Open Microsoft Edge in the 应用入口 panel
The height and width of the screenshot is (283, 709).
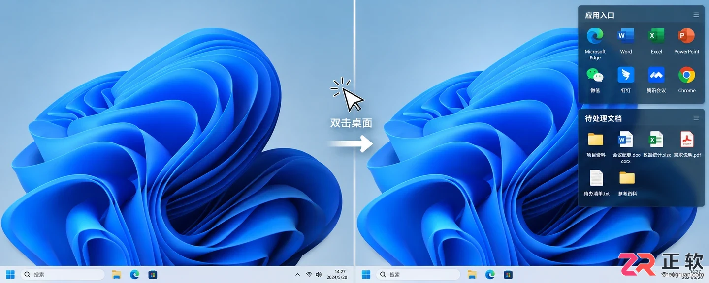click(x=595, y=36)
